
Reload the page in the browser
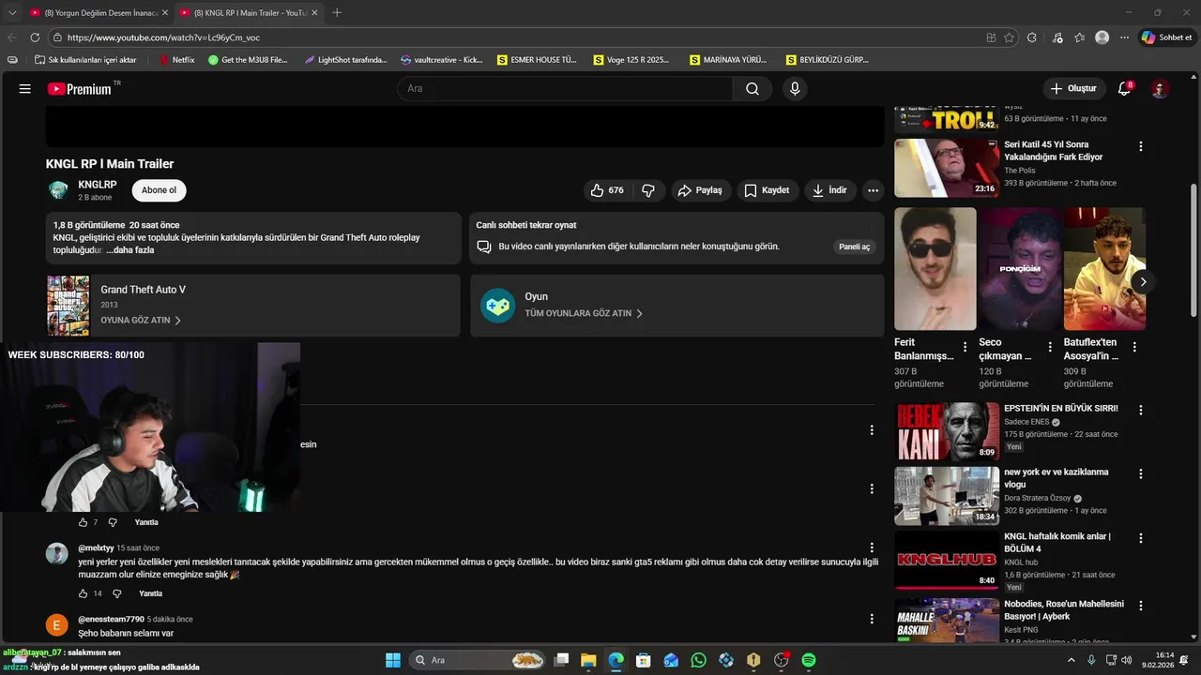(35, 37)
